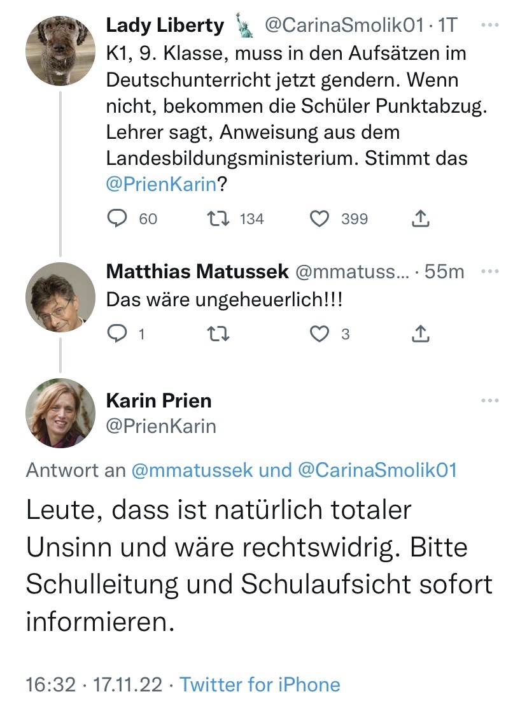Like Matthias Matussek's reply
Screen dimensions: 527x708
pos(319,334)
